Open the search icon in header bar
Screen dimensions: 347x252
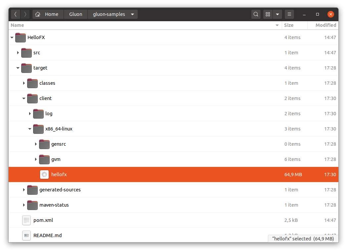[x=256, y=14]
